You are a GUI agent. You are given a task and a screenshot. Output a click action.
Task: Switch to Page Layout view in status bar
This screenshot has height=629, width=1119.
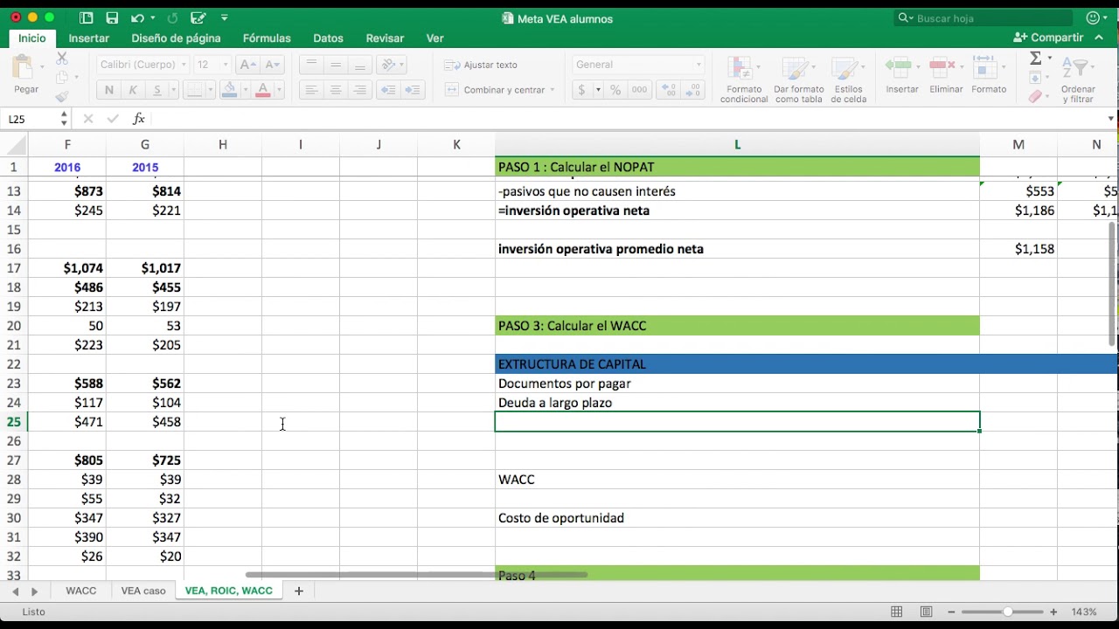[x=927, y=612]
